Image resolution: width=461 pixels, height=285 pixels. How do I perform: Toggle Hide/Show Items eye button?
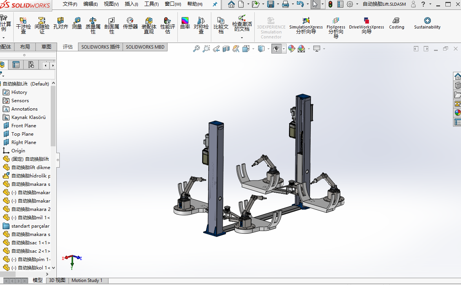point(276,49)
